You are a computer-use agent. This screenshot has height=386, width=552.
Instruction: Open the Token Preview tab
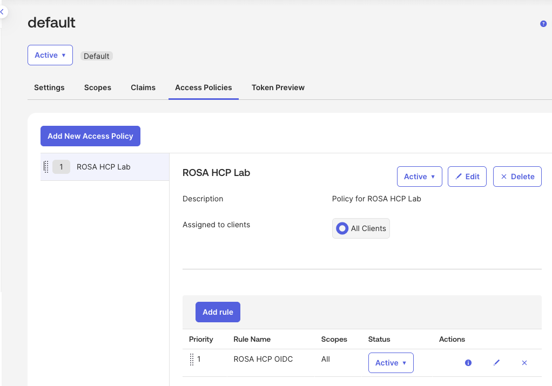coord(278,87)
